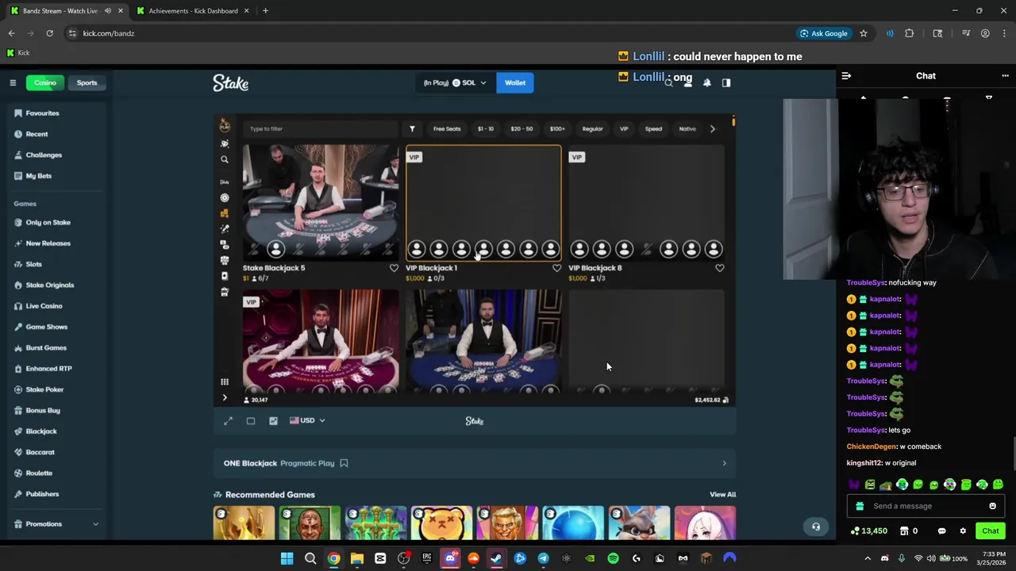Viewport: 1016px width, 571px height.
Task: Reload the kick.com page
Action: click(49, 33)
